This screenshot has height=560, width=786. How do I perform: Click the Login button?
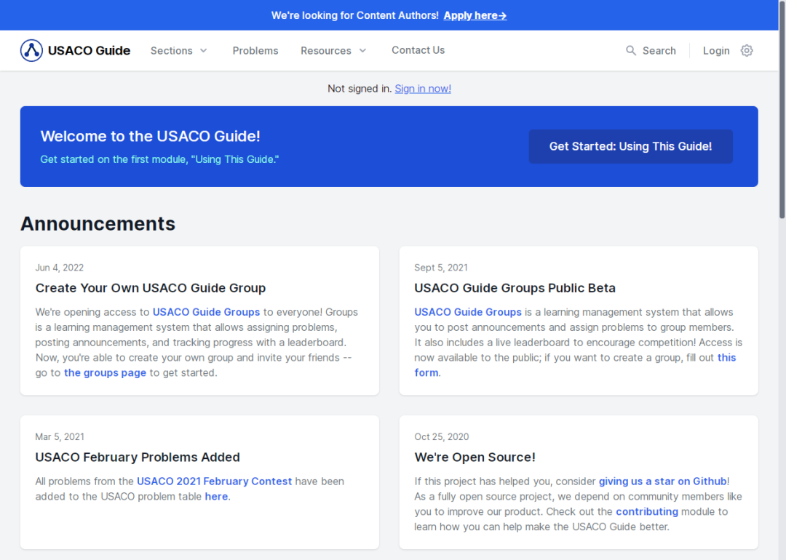716,51
